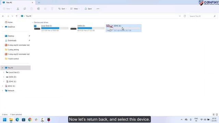The height and width of the screenshot is (123, 219).
Task: Click the Up one level arrow
Action: [16, 16]
